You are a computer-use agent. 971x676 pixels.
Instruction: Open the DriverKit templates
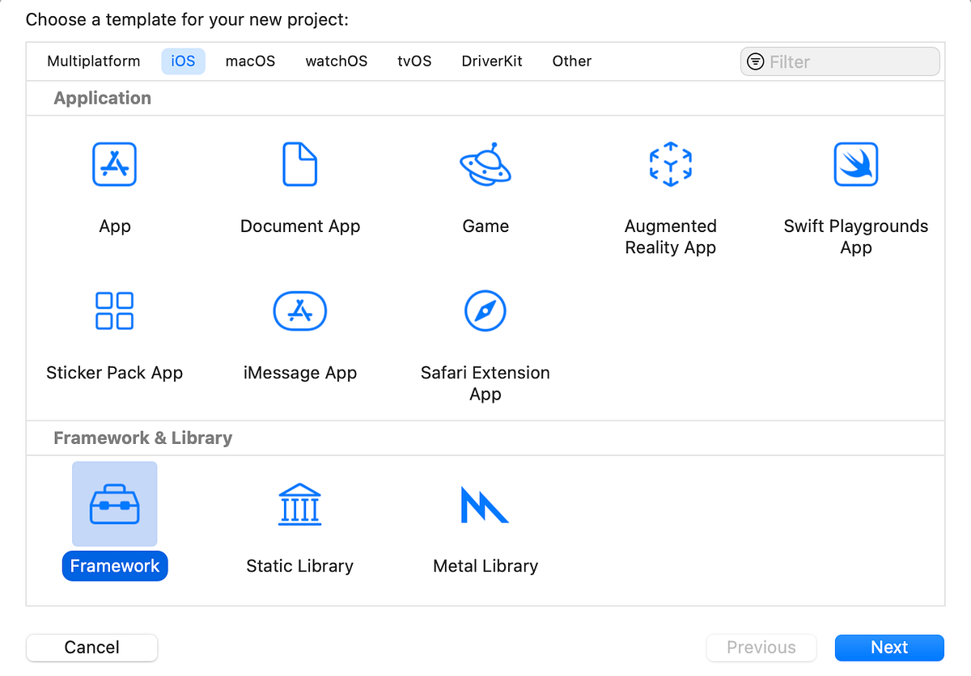[x=491, y=61]
